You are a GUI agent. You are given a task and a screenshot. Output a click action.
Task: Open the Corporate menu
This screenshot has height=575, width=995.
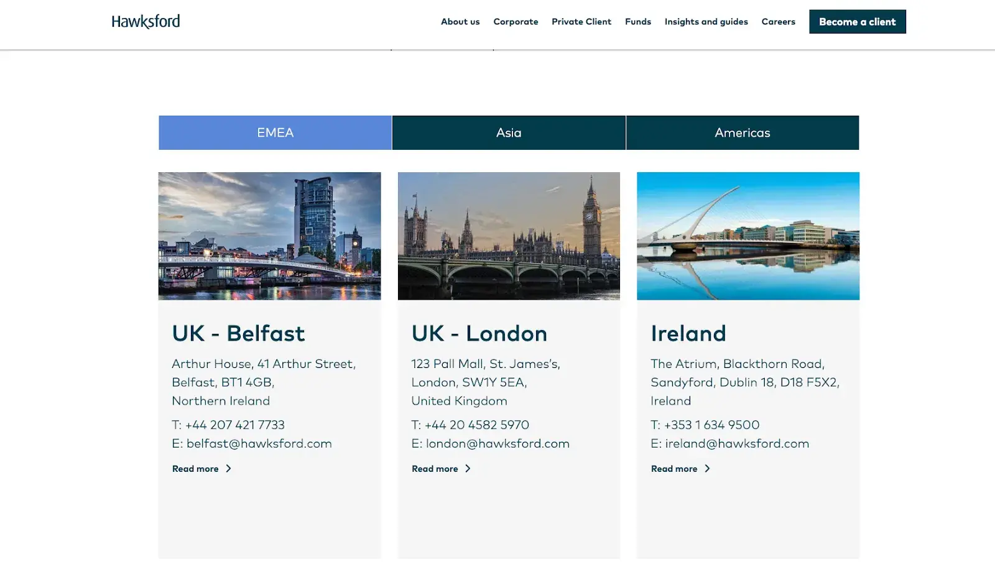516,22
